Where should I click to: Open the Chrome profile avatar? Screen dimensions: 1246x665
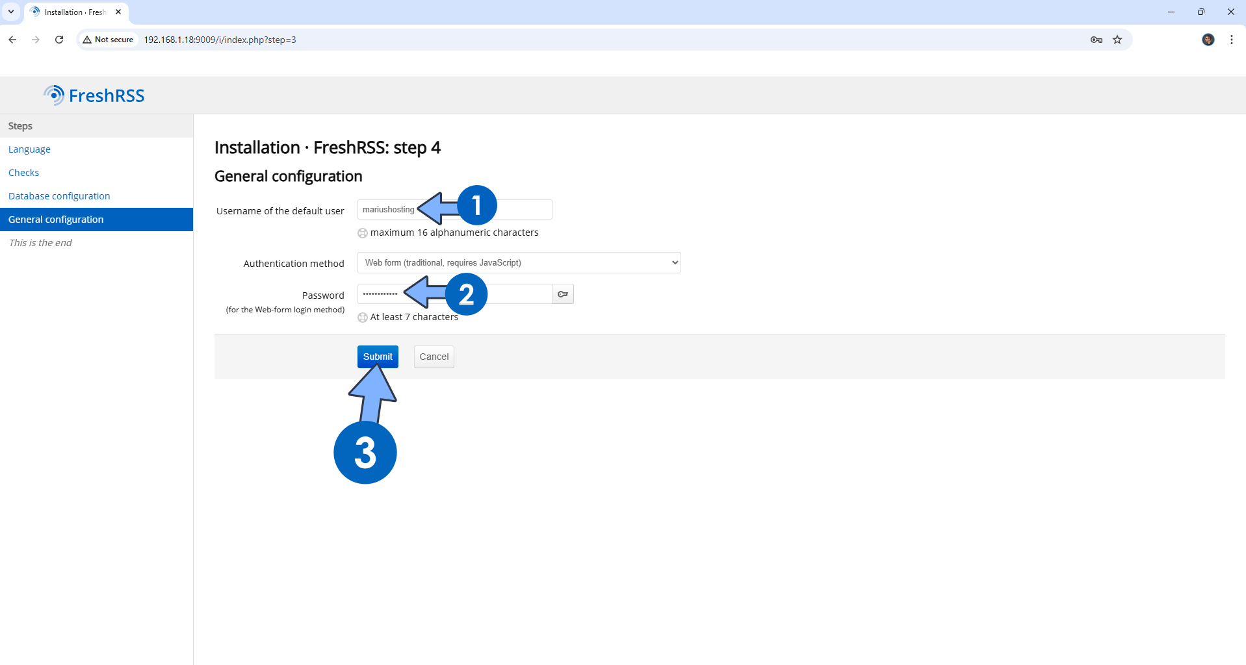click(x=1208, y=40)
